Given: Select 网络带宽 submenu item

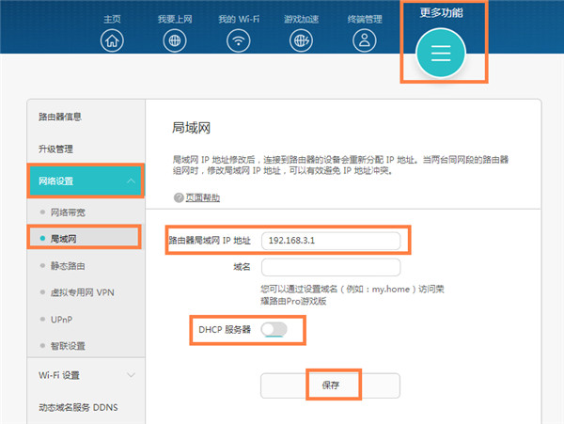Looking at the screenshot, I should (x=69, y=212).
